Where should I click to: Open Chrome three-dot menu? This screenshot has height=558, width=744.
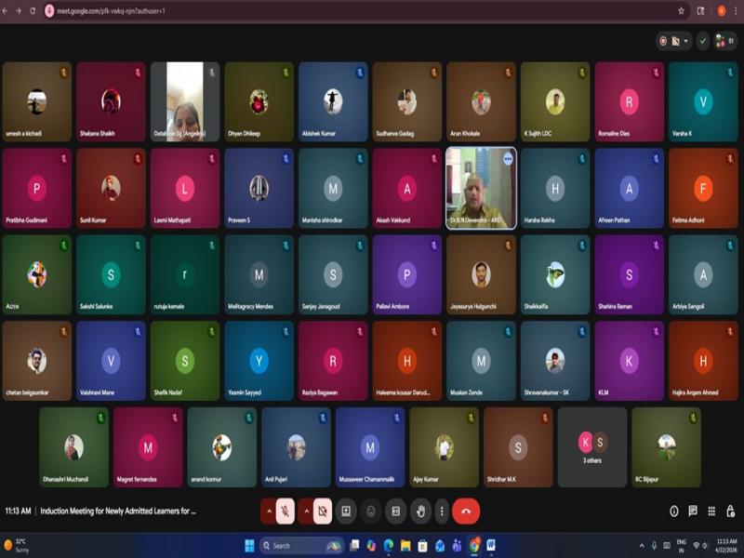(x=735, y=10)
